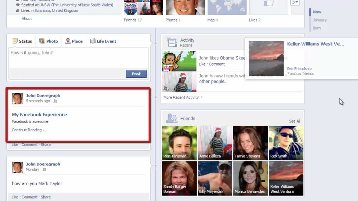Open John Doeregraph name on note post
This screenshot has width=358, height=201.
coord(43,95)
